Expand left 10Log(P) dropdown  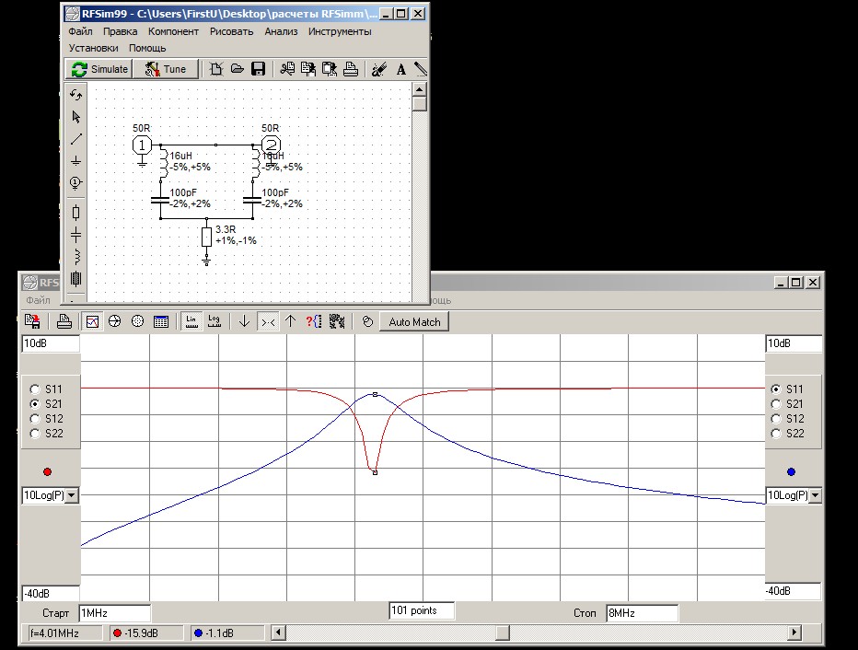click(x=71, y=495)
